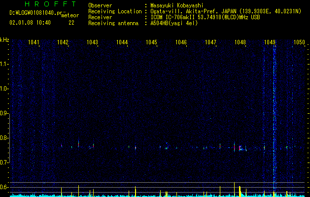The image size is (310, 197).
Task: Click the 1048 time axis marker
Action: pos(240,42)
